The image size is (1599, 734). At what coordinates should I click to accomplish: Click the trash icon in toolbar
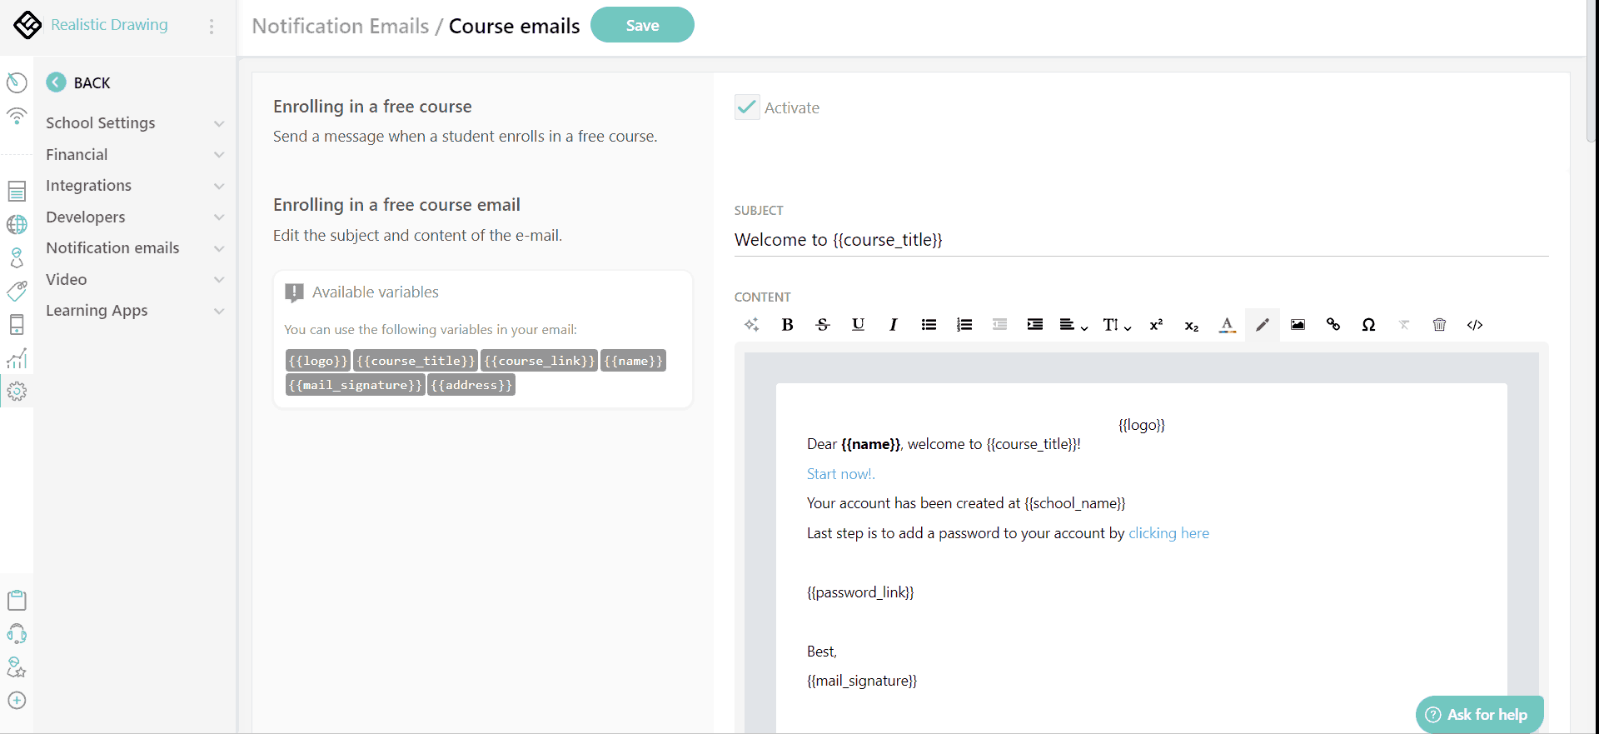pyautogui.click(x=1439, y=325)
